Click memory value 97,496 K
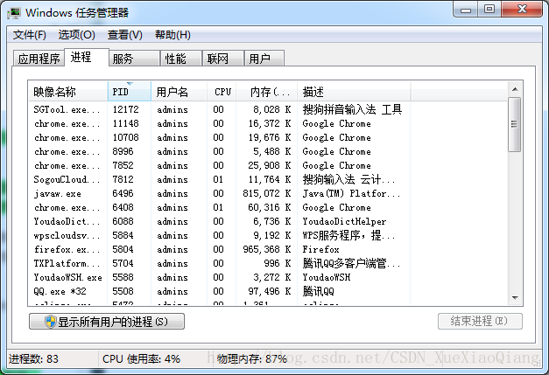 click(x=270, y=291)
